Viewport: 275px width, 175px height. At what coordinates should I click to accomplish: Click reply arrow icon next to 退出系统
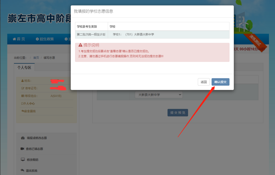pyautogui.click(x=23, y=170)
